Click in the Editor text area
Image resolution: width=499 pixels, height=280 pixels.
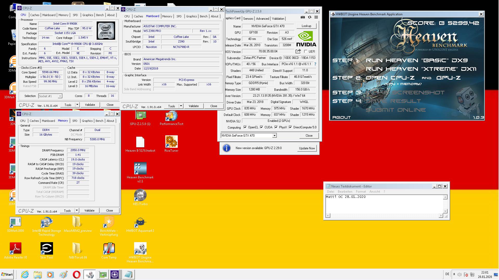[384, 204]
